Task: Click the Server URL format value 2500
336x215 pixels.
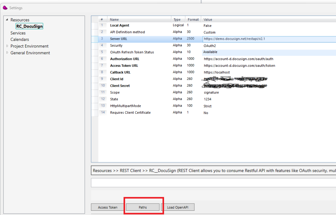Action: (x=191, y=39)
